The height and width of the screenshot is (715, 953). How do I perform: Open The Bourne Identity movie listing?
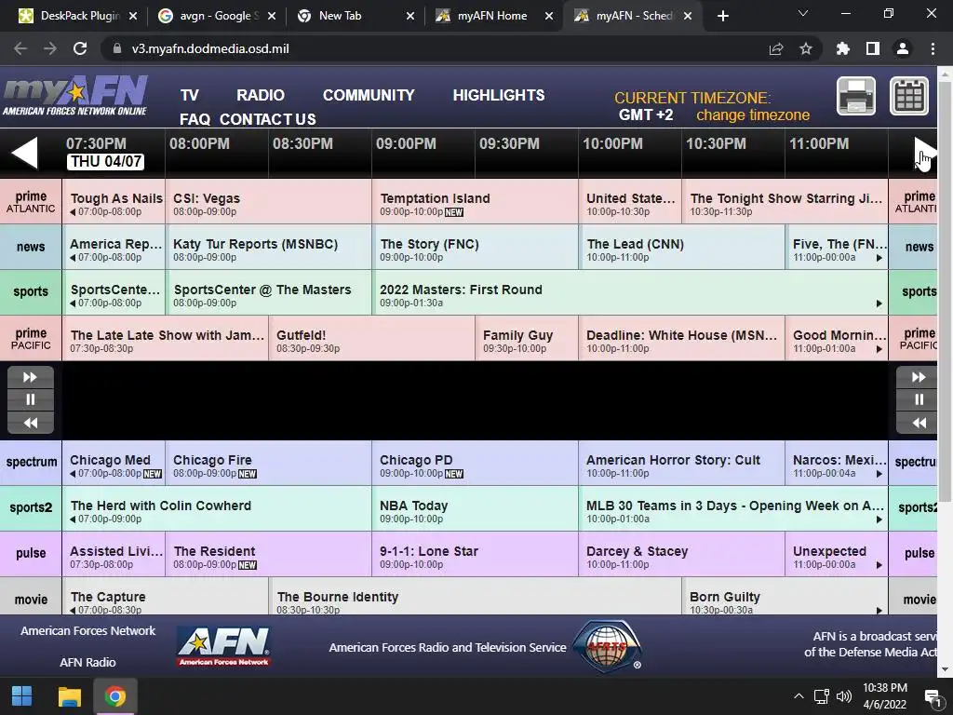pyautogui.click(x=475, y=596)
